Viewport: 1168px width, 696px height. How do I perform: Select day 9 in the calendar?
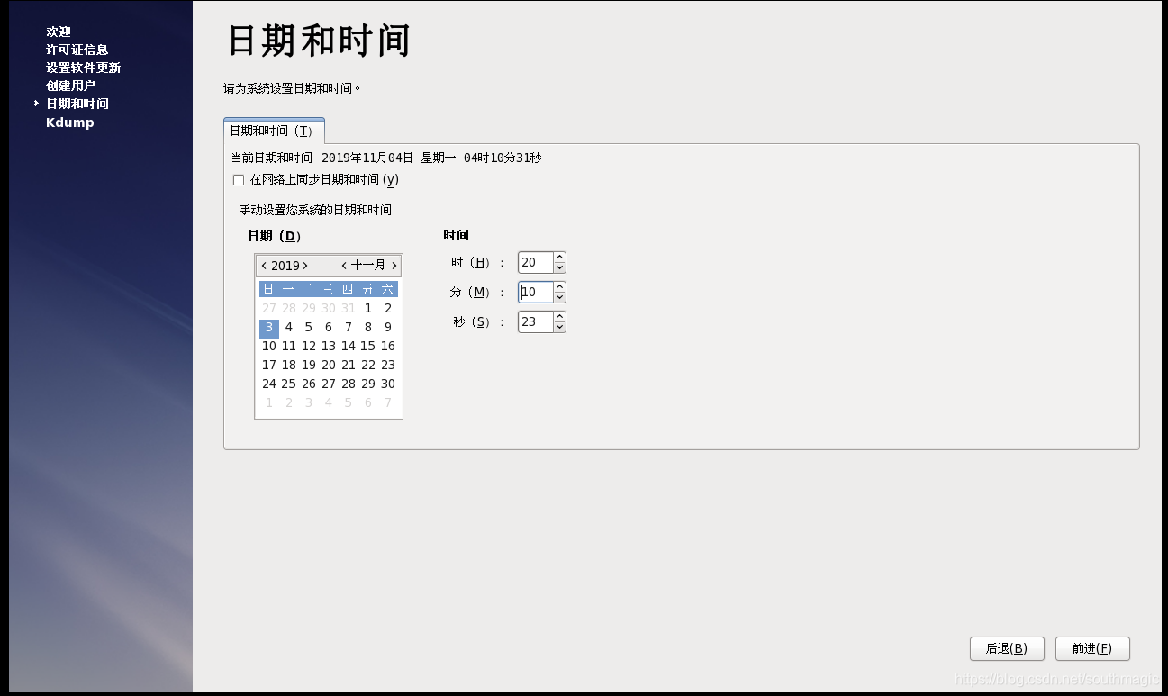388,327
